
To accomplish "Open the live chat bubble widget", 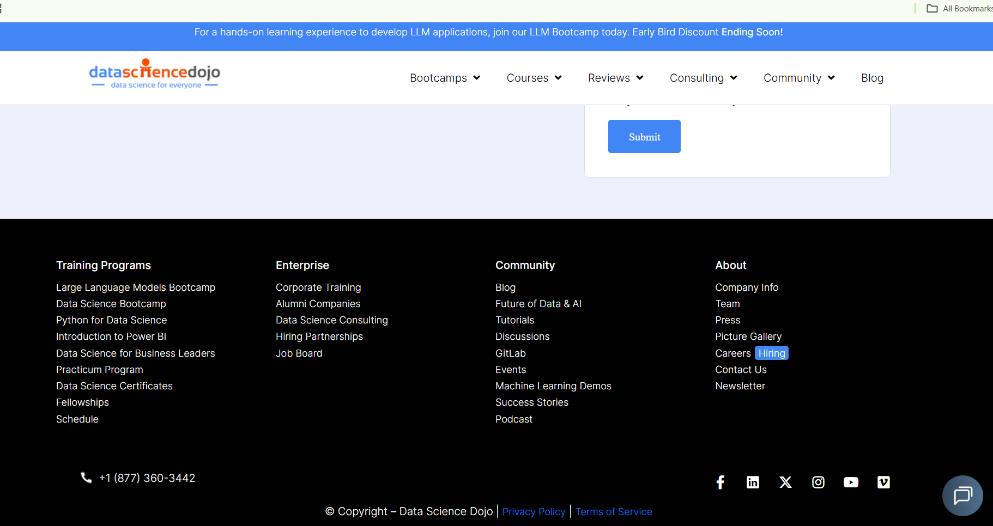I will tap(962, 496).
